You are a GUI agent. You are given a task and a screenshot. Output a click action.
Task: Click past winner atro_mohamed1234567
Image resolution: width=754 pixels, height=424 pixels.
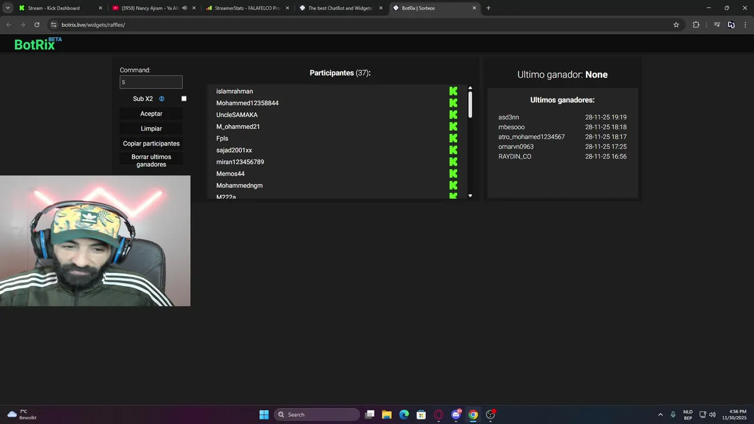pyautogui.click(x=531, y=137)
